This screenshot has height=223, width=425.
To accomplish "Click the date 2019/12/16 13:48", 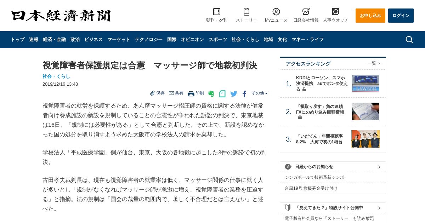I will point(60,84).
